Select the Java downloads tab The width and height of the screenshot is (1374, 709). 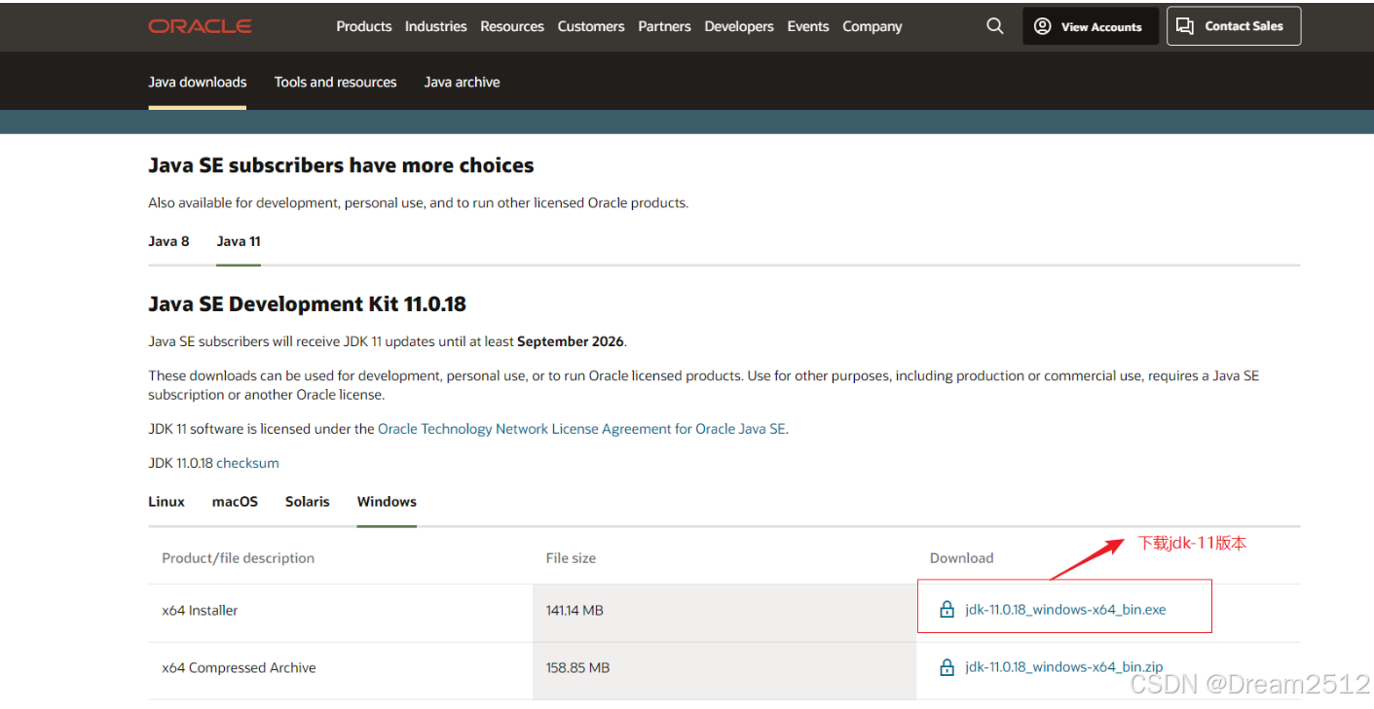click(x=198, y=83)
